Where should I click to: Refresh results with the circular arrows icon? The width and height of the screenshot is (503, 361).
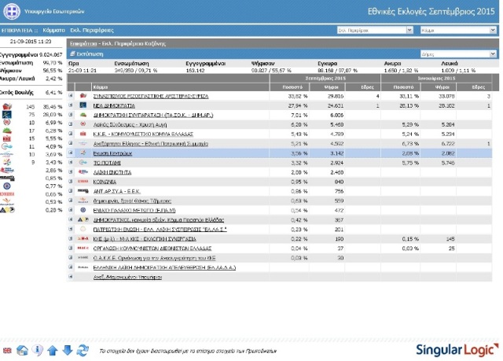coord(83,350)
